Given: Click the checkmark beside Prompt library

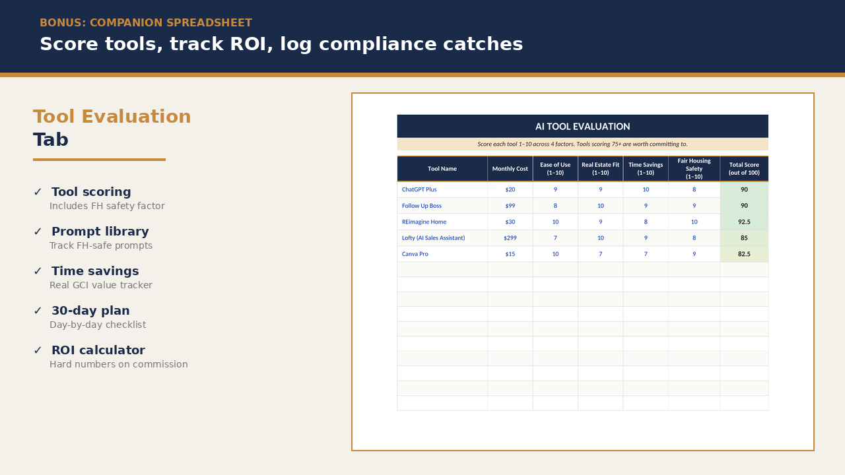Looking at the screenshot, I should point(38,232).
